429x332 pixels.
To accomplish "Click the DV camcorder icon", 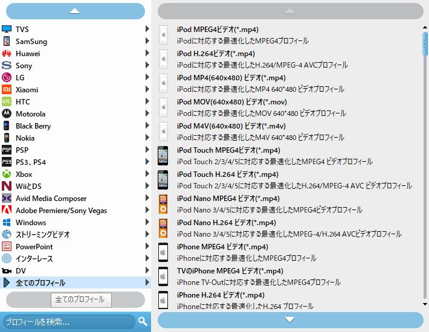I will (x=7, y=271).
